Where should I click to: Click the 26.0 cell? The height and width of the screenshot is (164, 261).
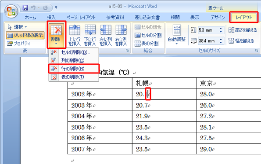(229, 105)
